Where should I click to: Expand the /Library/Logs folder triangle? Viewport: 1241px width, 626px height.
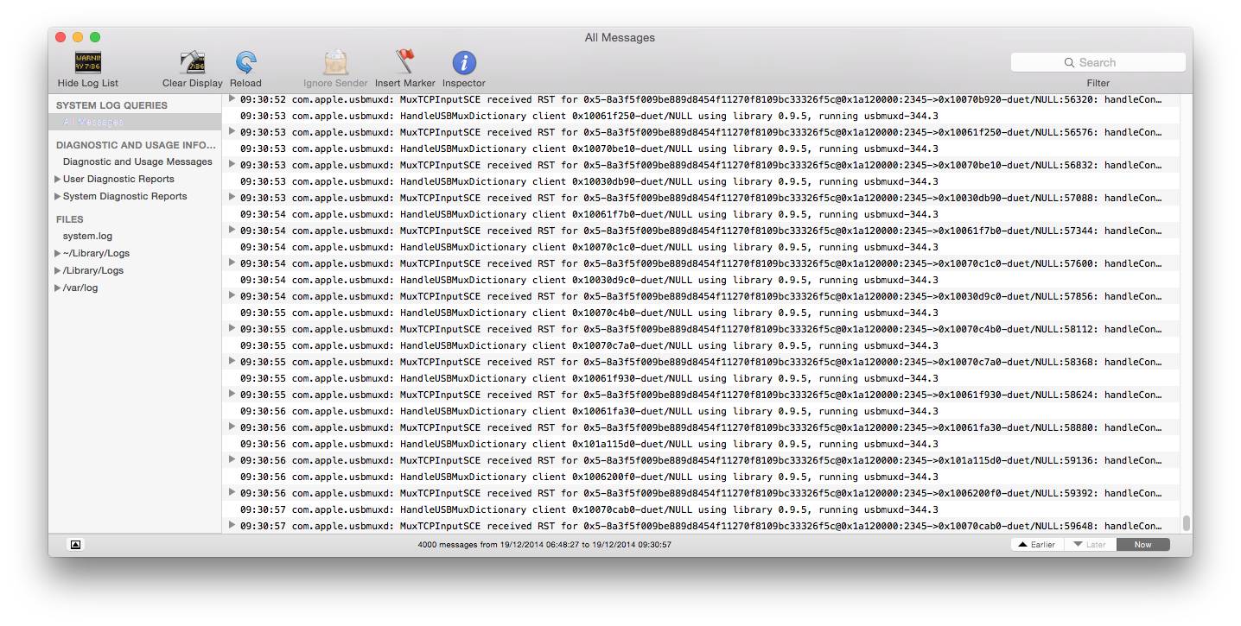[58, 270]
